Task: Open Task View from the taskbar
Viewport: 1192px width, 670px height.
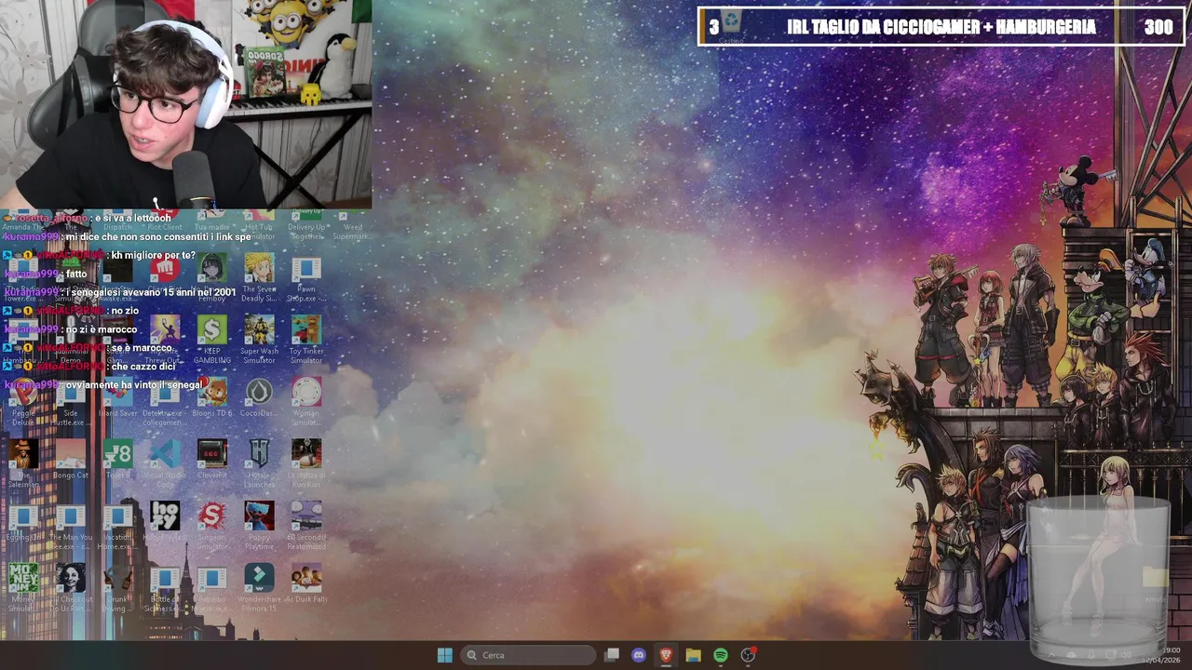Action: coord(612,655)
